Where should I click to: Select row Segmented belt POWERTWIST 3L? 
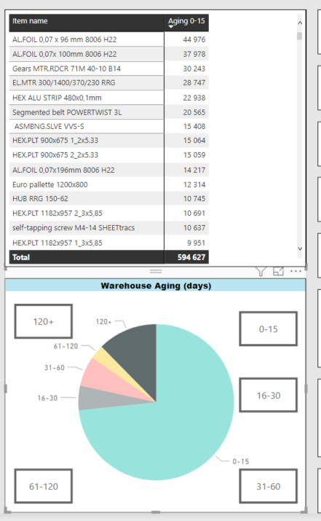click(x=109, y=112)
